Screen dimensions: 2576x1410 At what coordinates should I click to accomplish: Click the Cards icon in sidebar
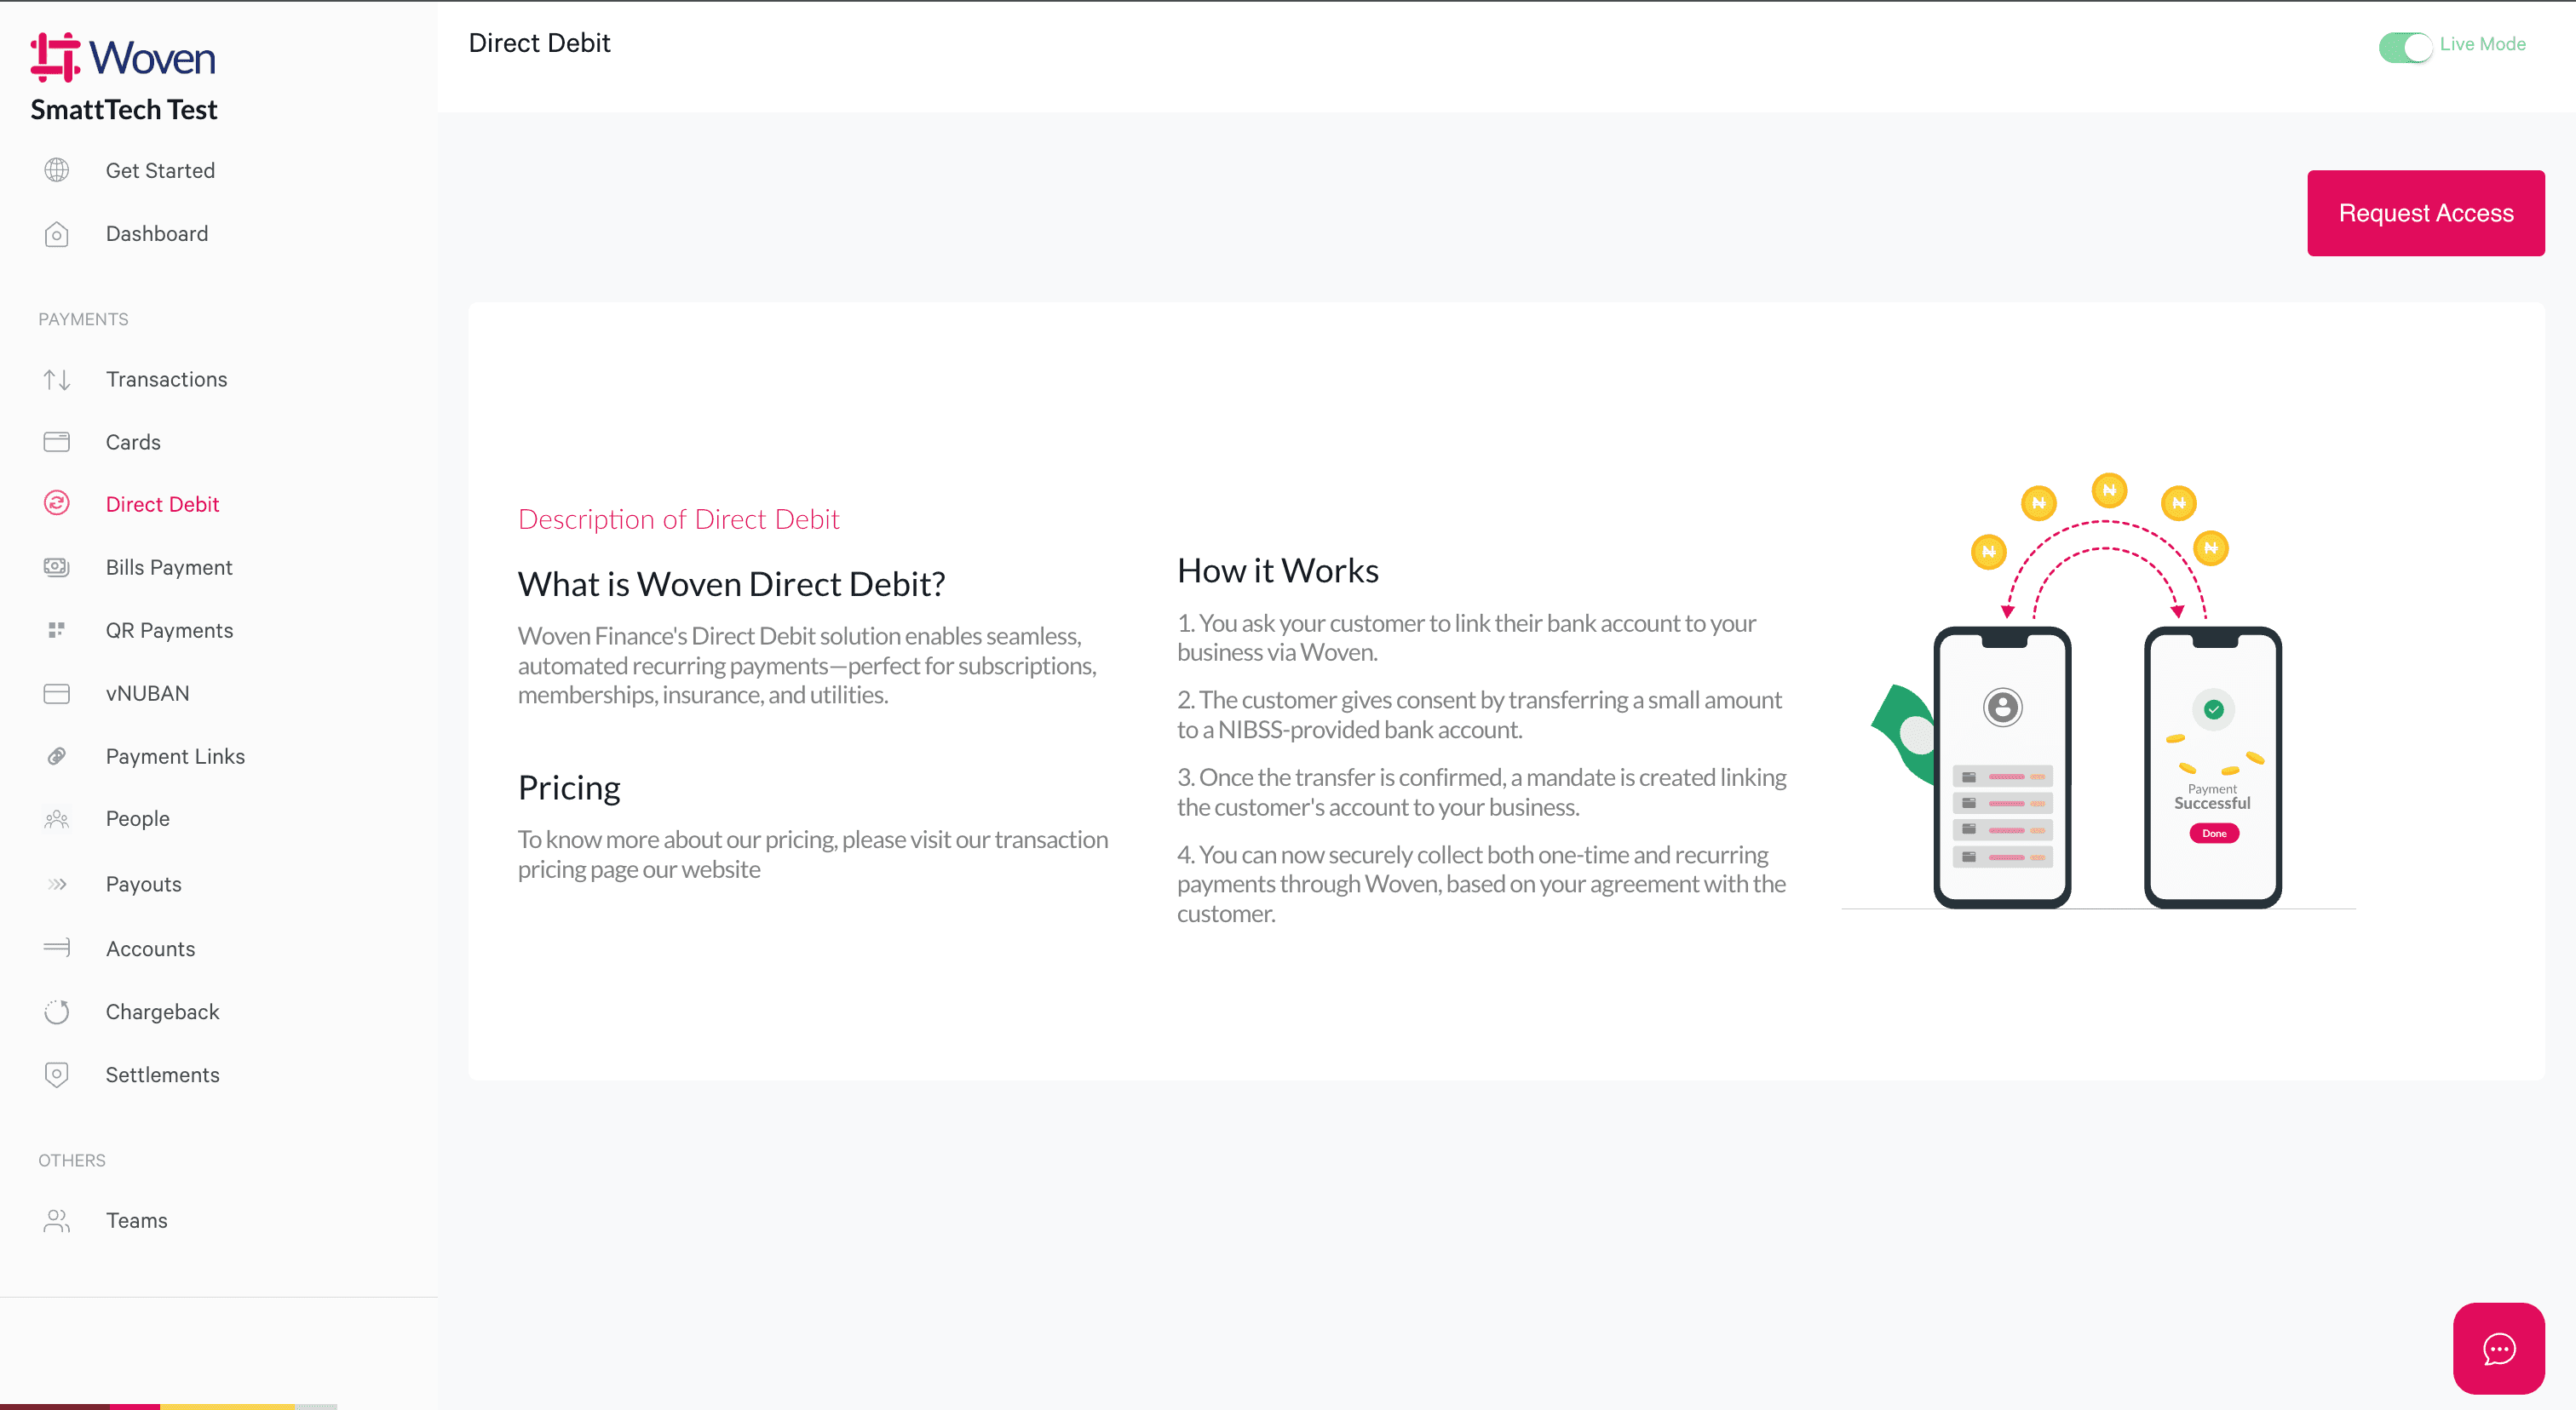tap(57, 442)
